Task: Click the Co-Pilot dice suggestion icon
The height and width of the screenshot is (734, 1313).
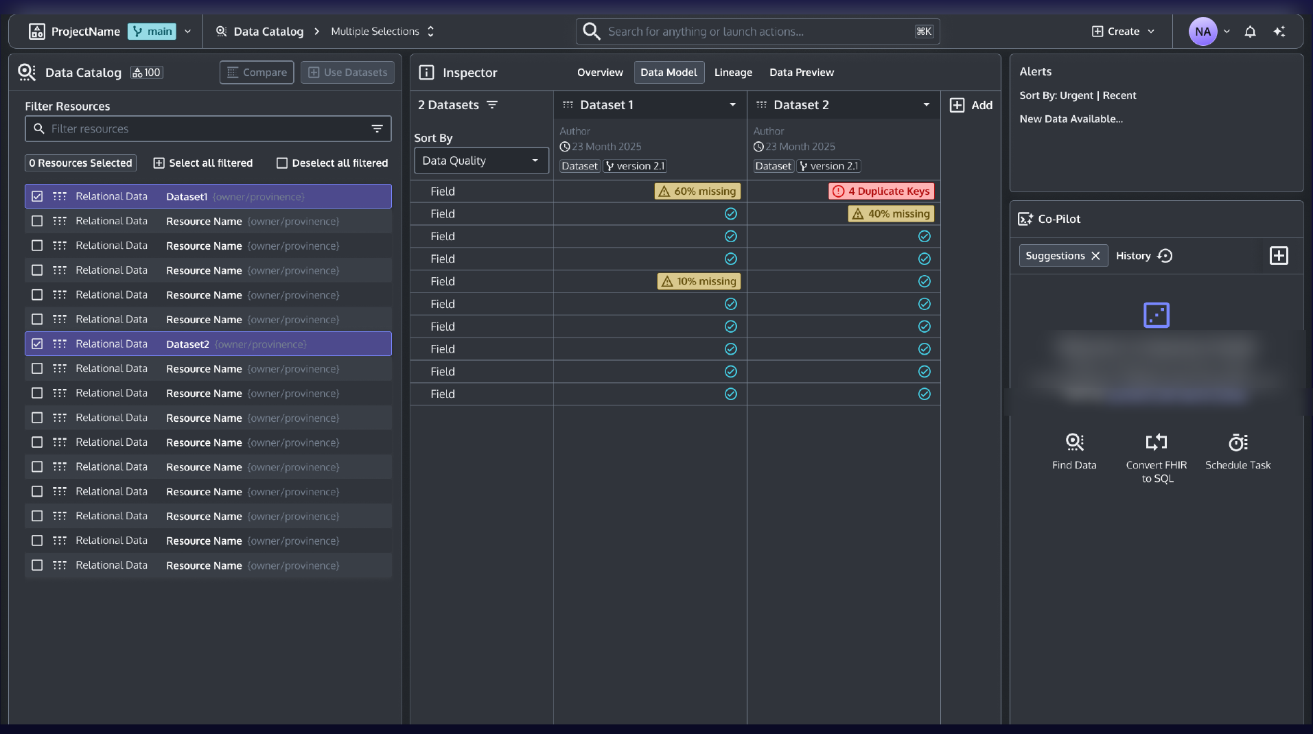Action: tap(1157, 315)
